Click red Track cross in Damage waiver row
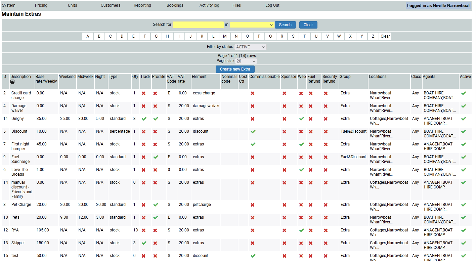This screenshot has width=476, height=261. 144,106
